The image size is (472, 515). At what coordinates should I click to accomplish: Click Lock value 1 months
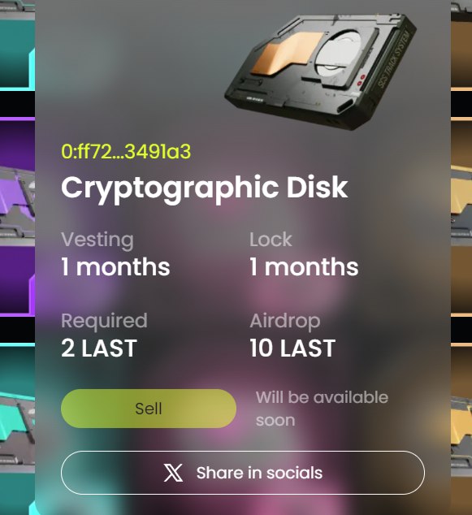tap(304, 266)
